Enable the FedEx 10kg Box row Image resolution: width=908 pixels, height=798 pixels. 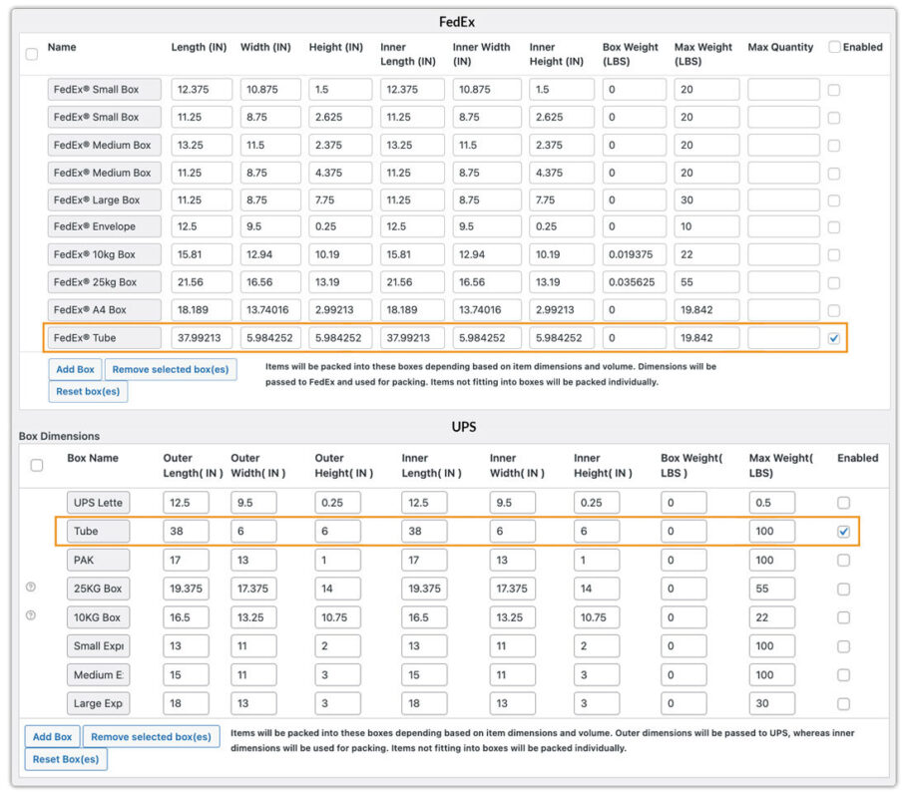point(834,254)
